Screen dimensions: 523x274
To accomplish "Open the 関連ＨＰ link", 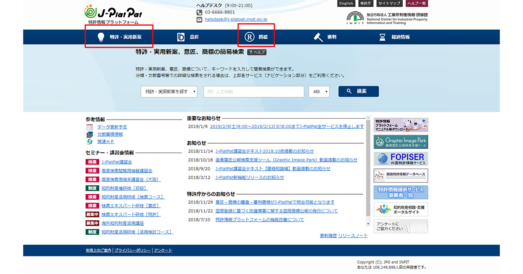I will pyautogui.click(x=105, y=142).
